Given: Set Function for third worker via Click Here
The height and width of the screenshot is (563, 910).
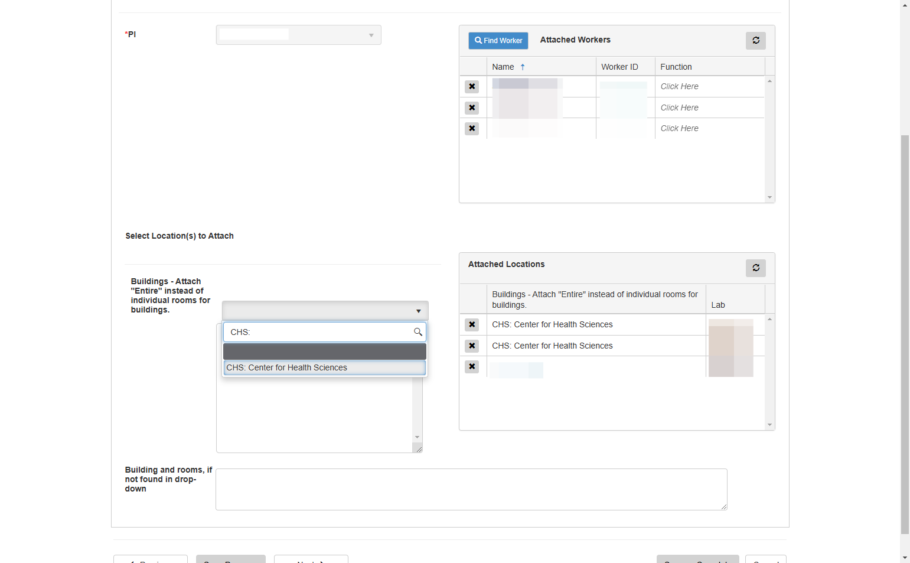Looking at the screenshot, I should pos(679,128).
